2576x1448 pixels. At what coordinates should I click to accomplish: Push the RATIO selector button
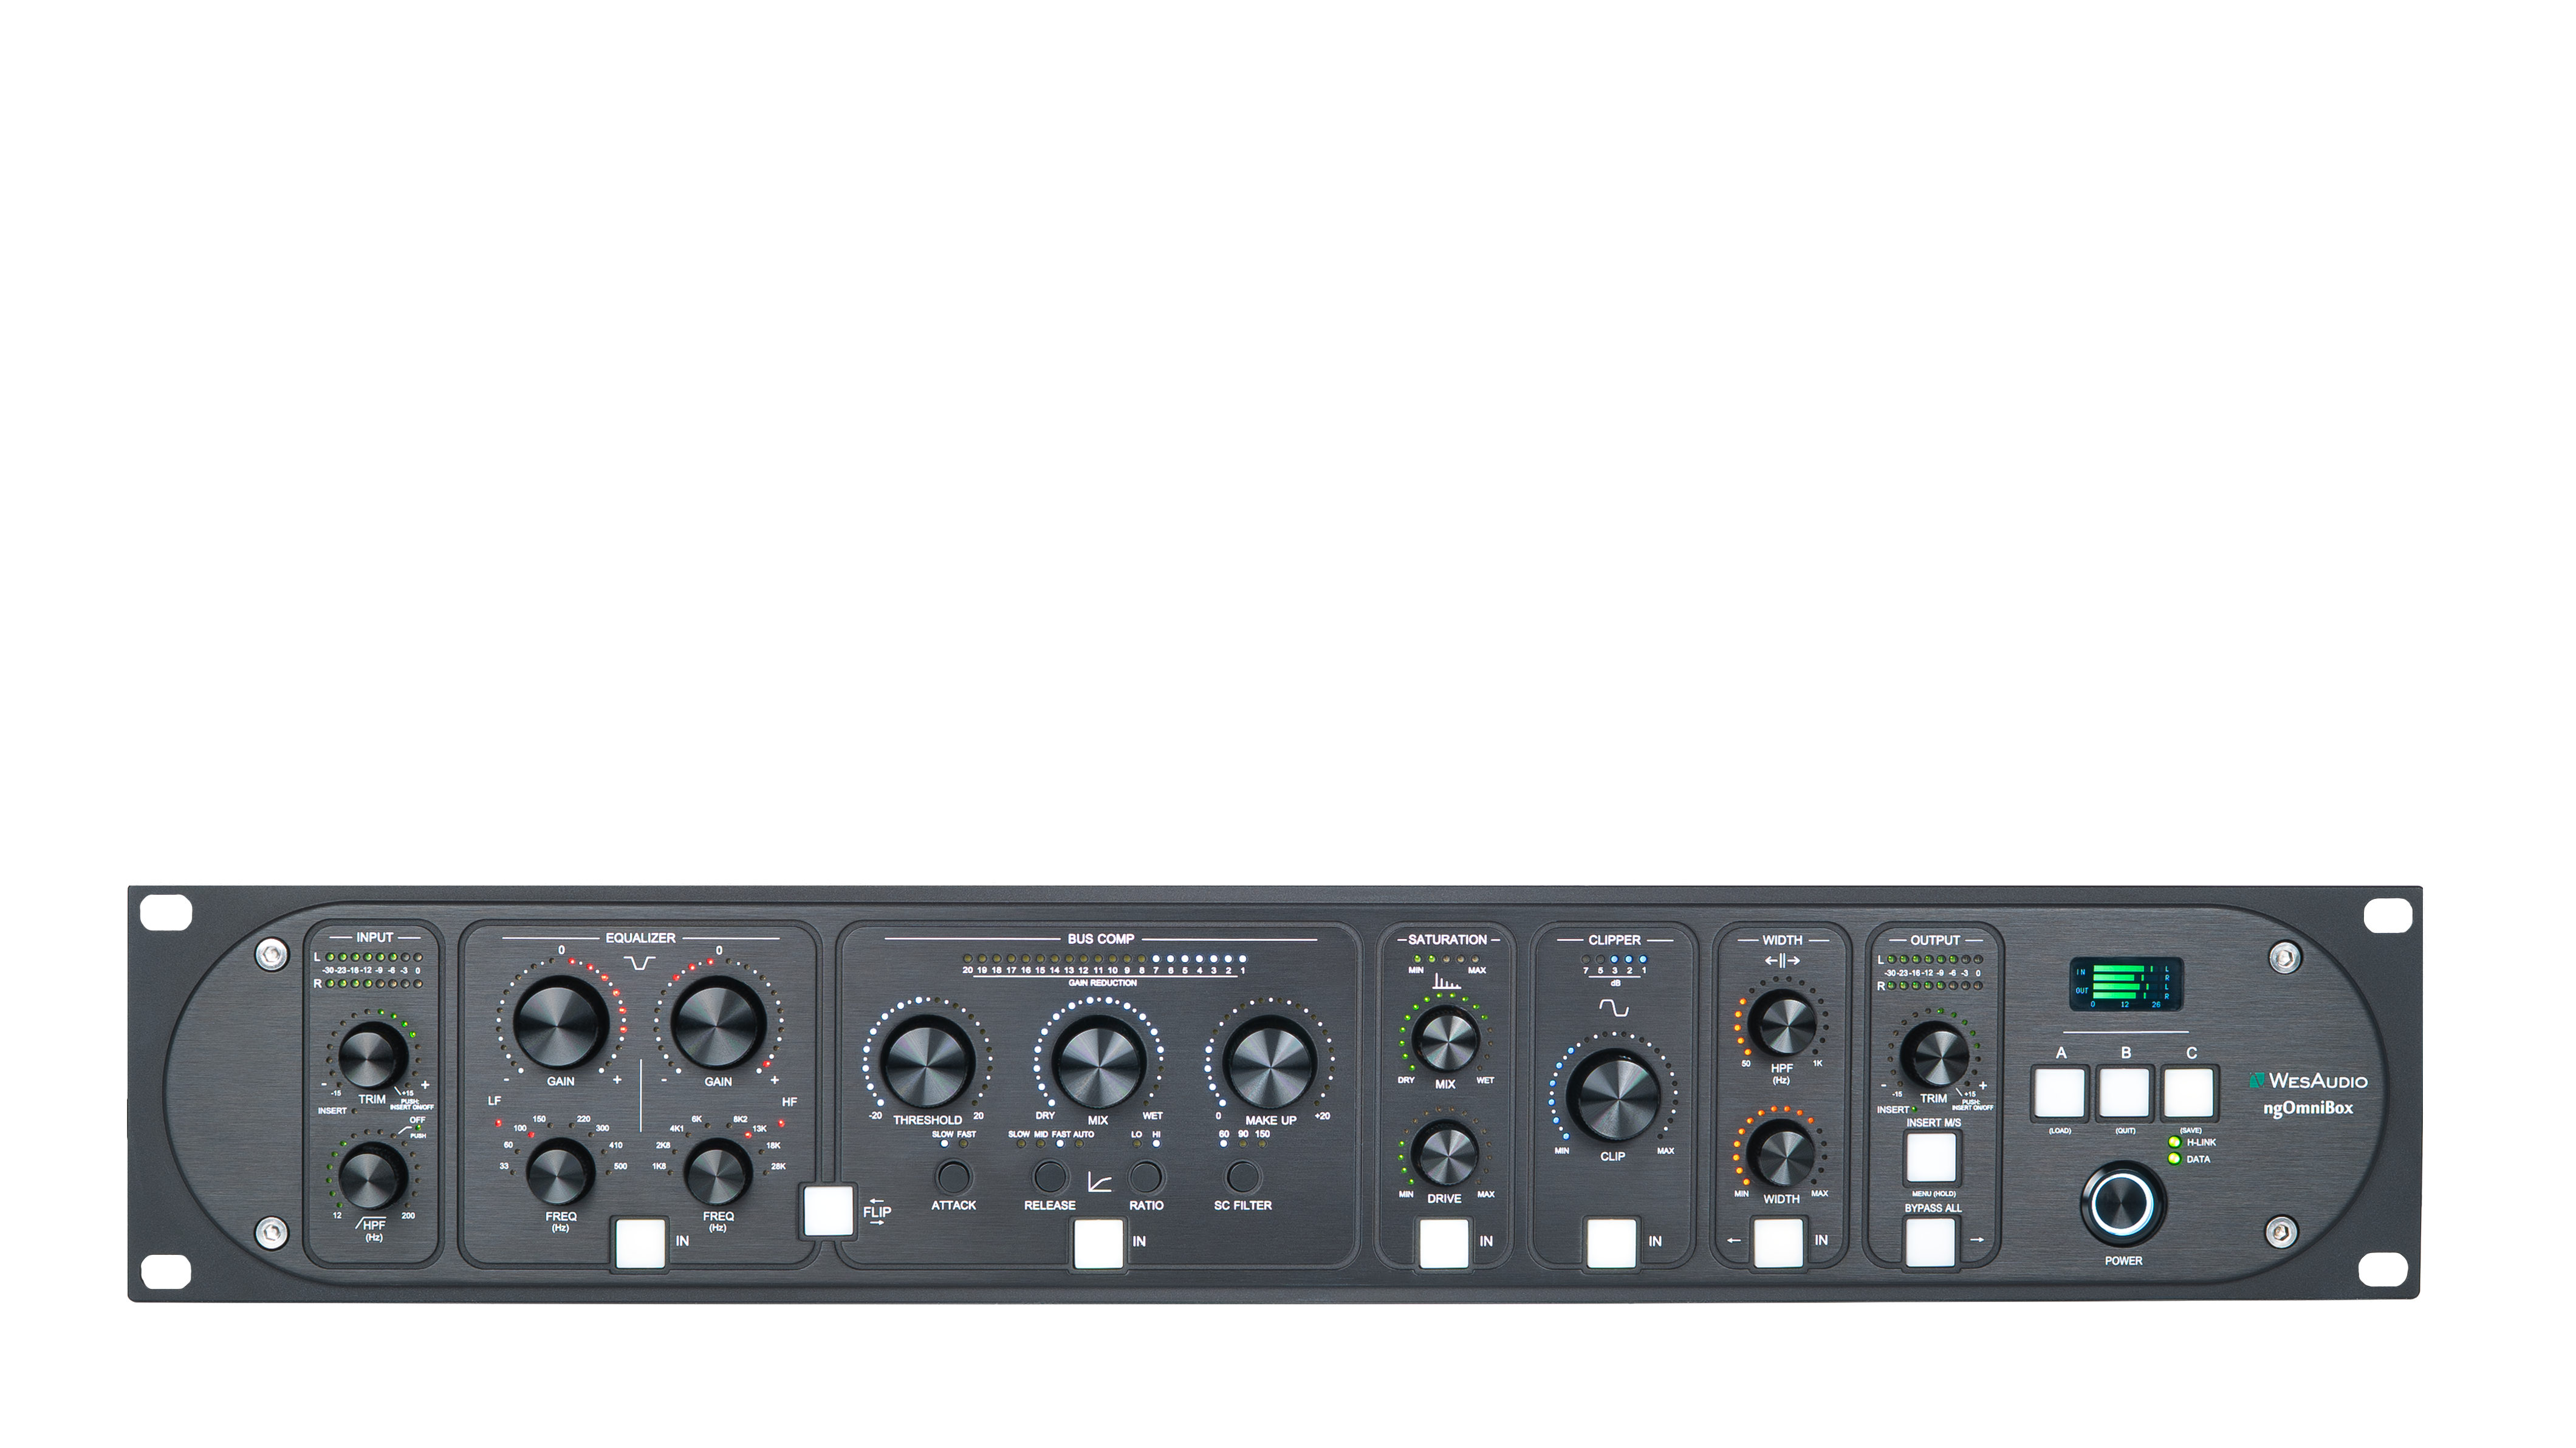coord(1146,1176)
